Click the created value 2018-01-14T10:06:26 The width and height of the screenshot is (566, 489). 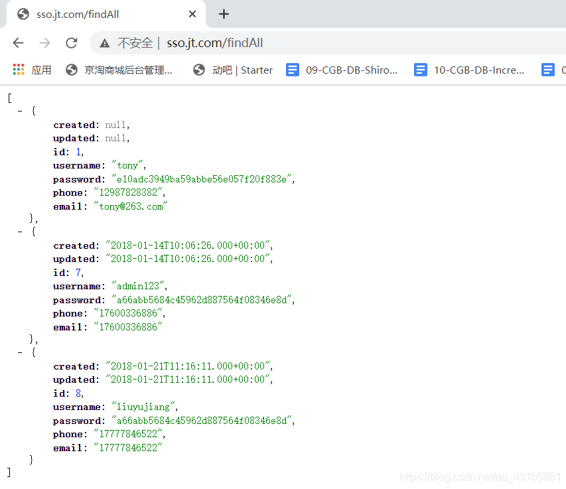(188, 245)
